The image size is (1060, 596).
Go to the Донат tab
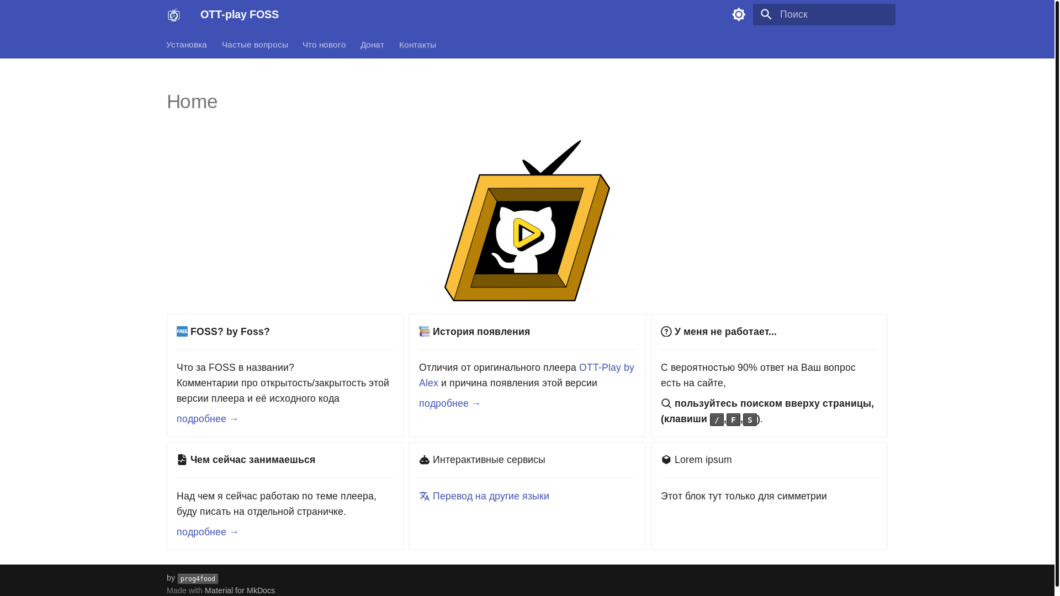(x=372, y=45)
